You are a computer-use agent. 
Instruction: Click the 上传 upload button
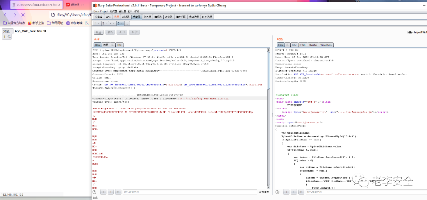coord(7,36)
